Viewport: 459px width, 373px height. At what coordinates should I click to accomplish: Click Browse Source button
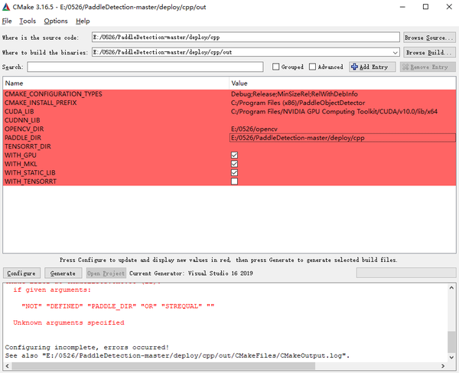tap(429, 38)
